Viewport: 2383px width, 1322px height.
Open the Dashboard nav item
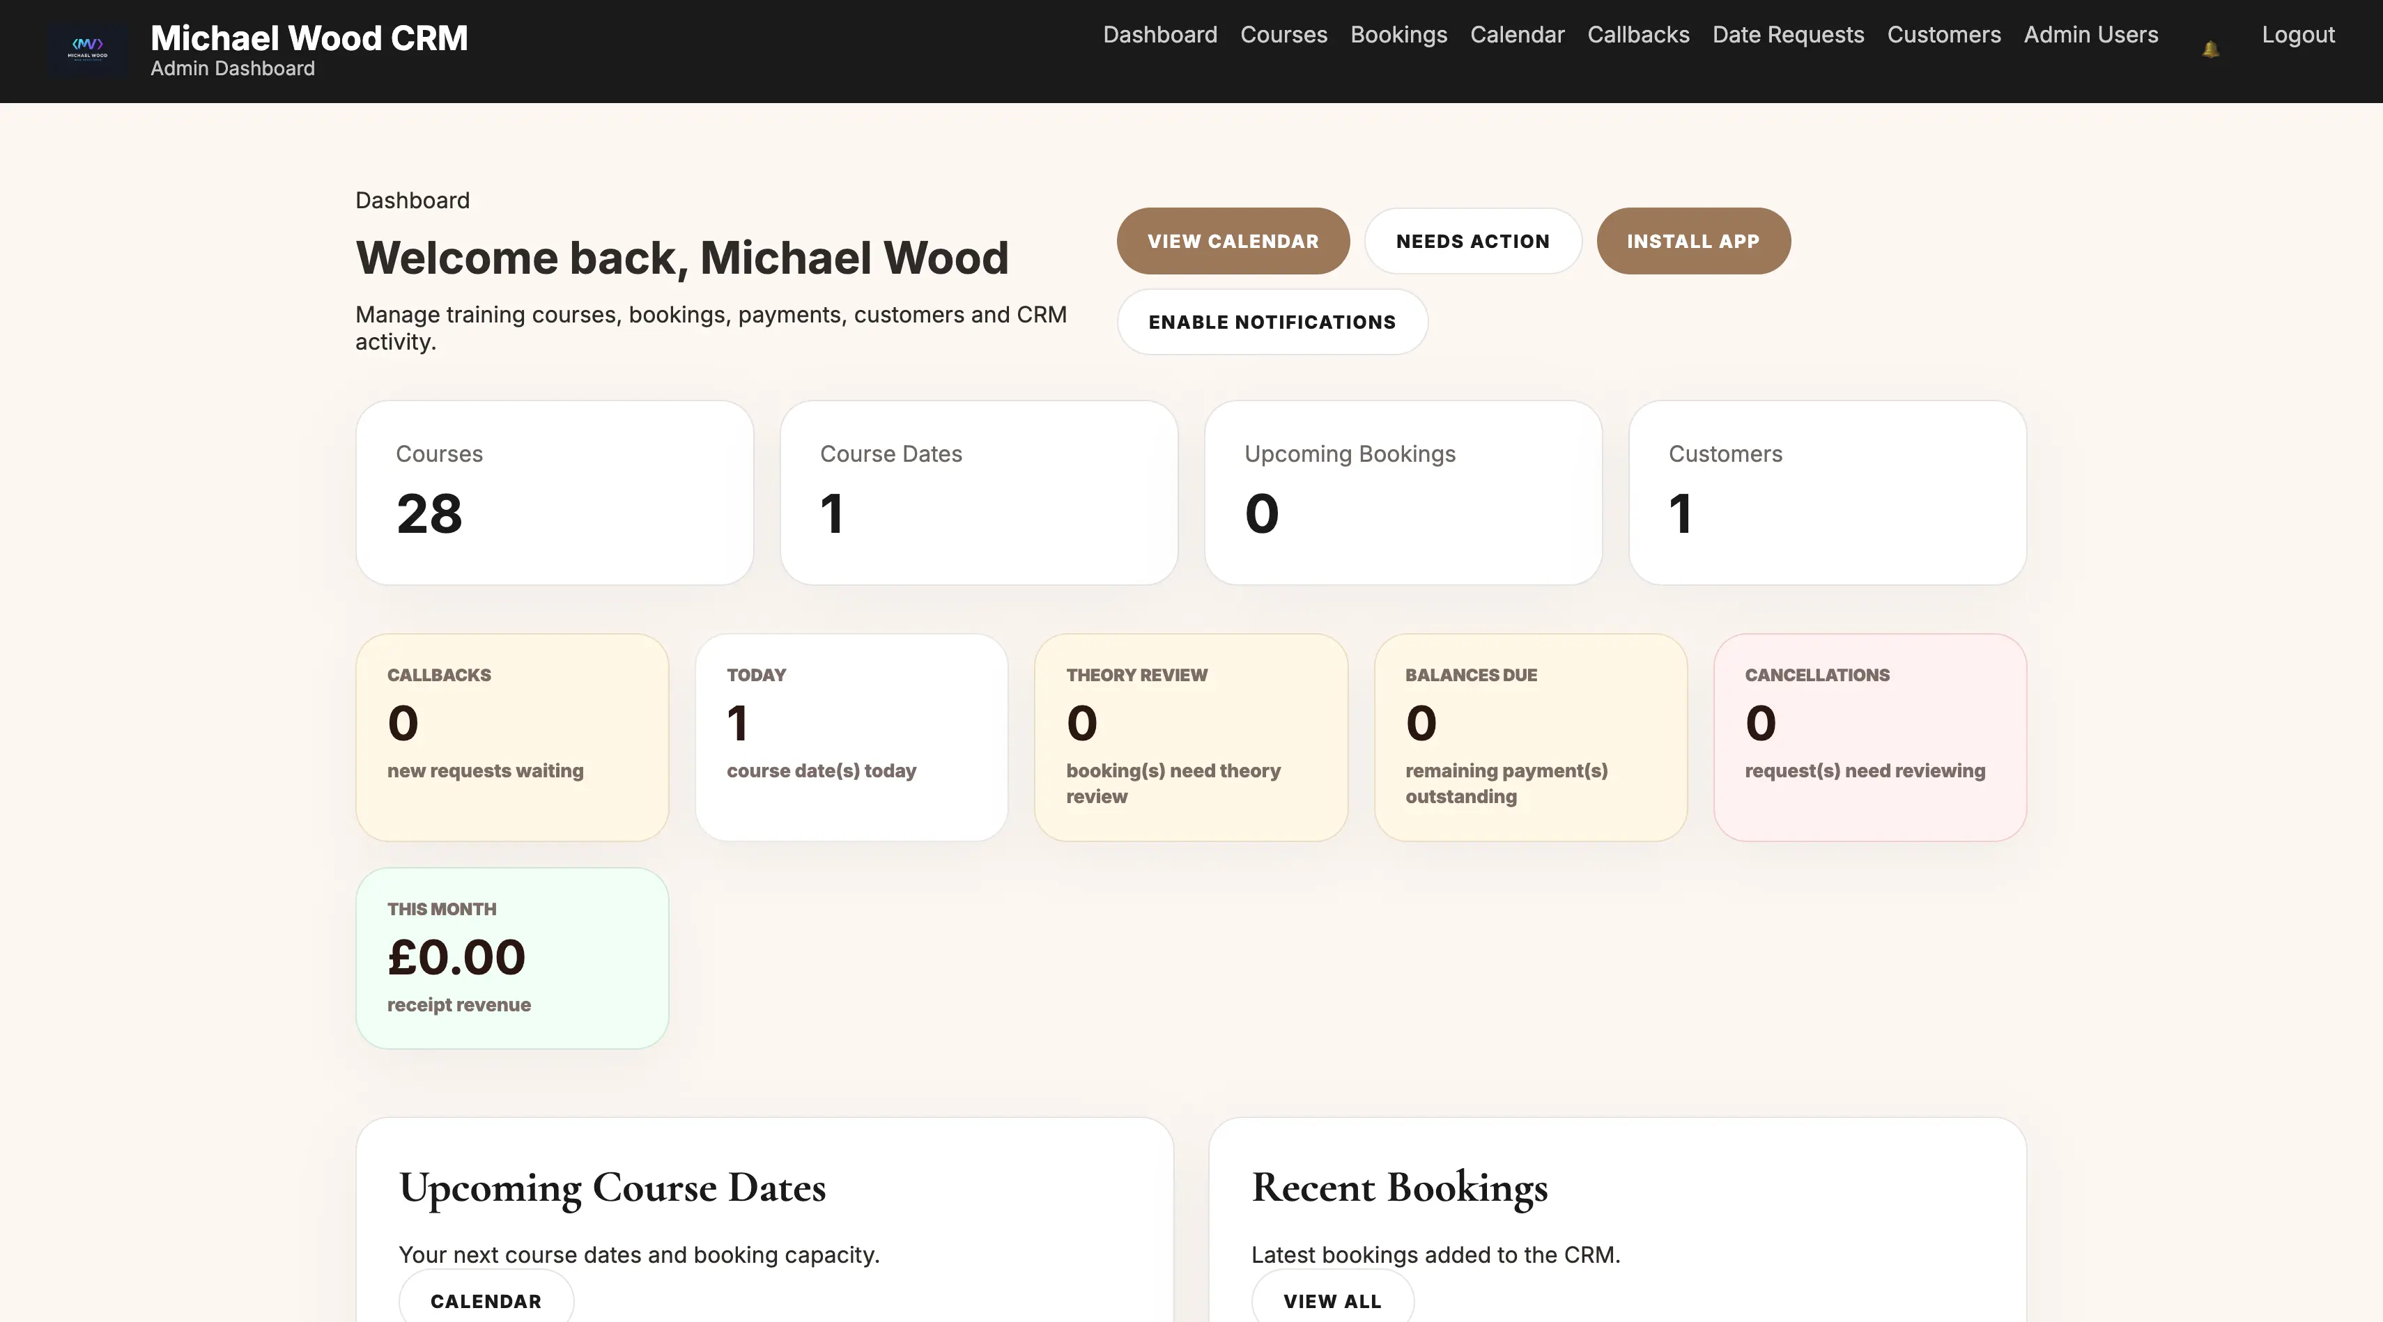click(1160, 35)
